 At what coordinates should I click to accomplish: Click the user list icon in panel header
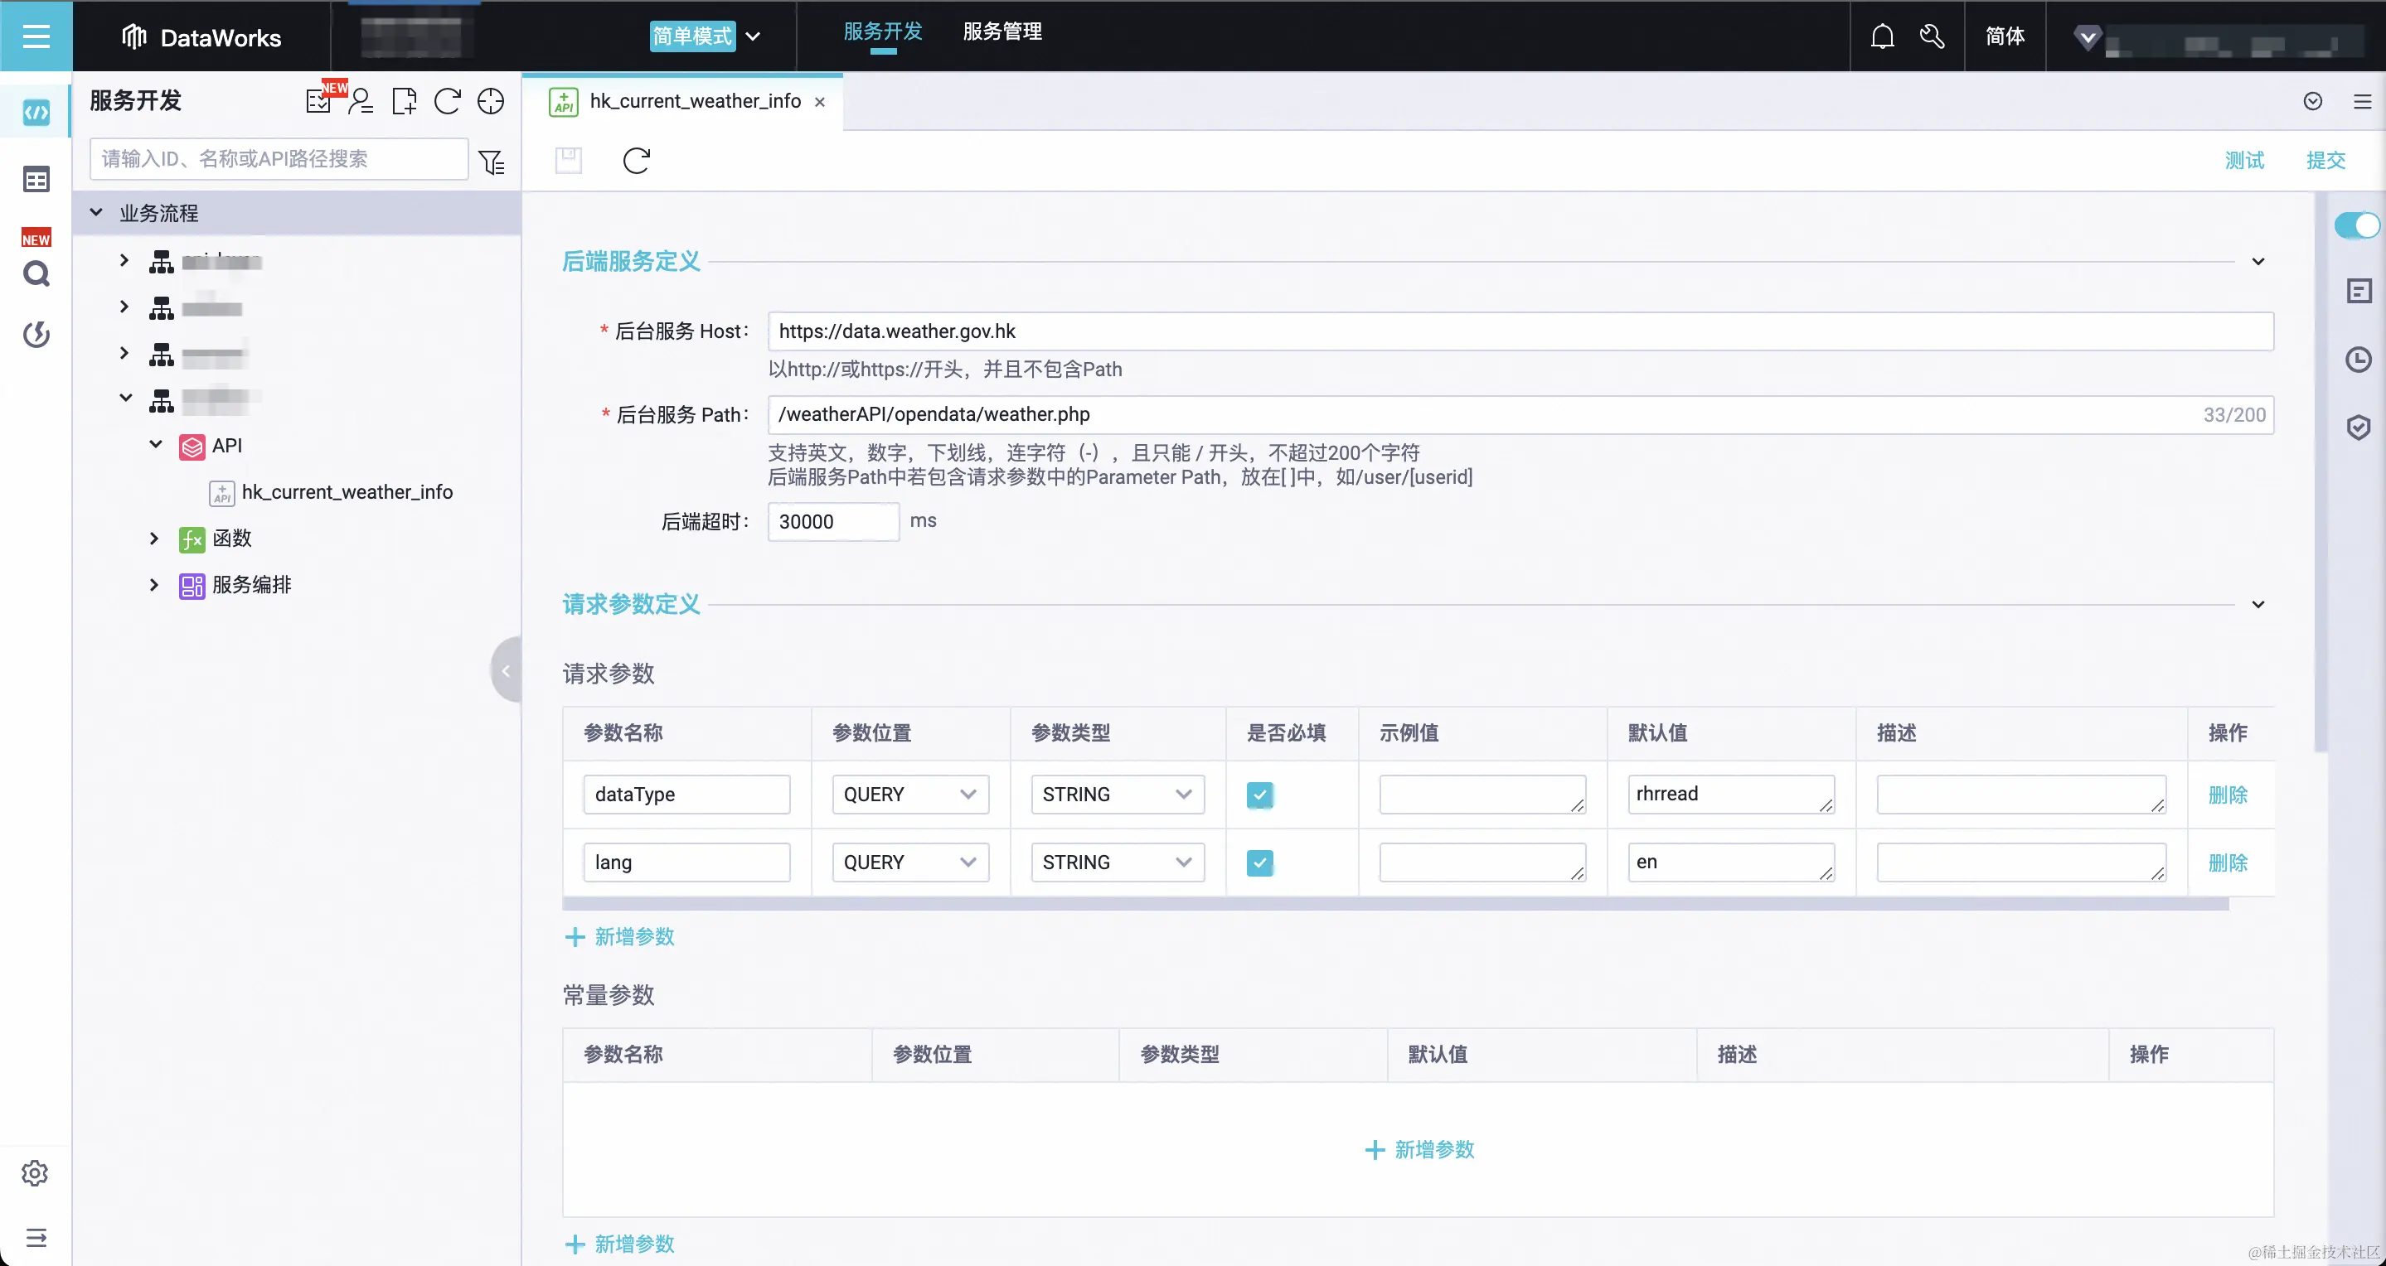(361, 101)
